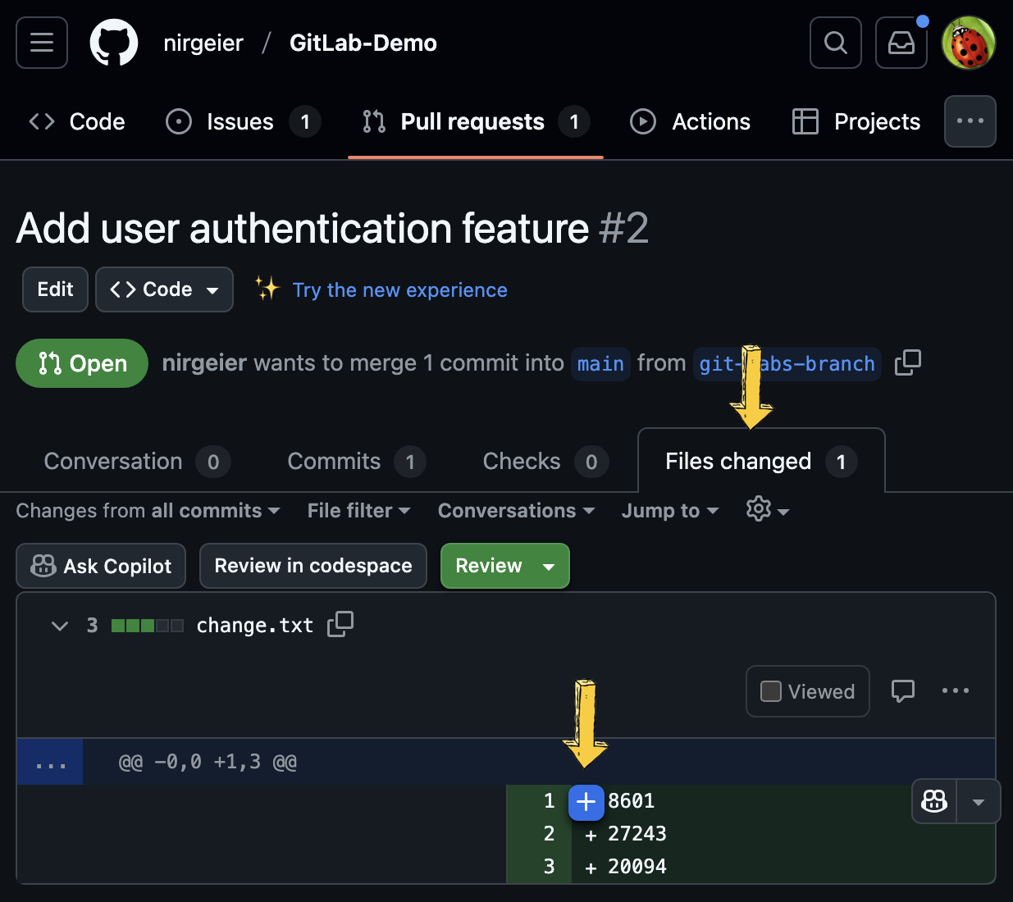1013x902 pixels.
Task: Add a comment on line 1
Action: point(586,801)
